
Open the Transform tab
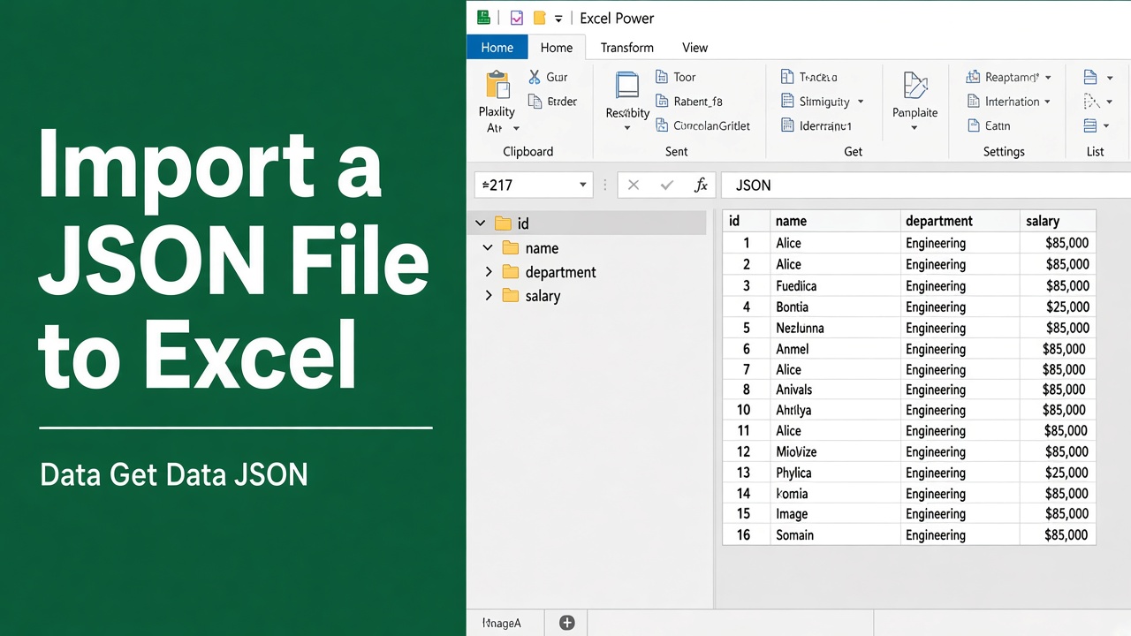[x=627, y=48]
